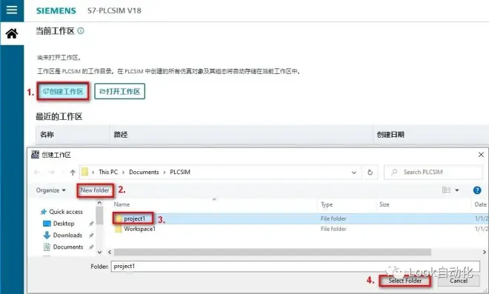
Task: Open the file dialog help icon
Action: coord(477,190)
